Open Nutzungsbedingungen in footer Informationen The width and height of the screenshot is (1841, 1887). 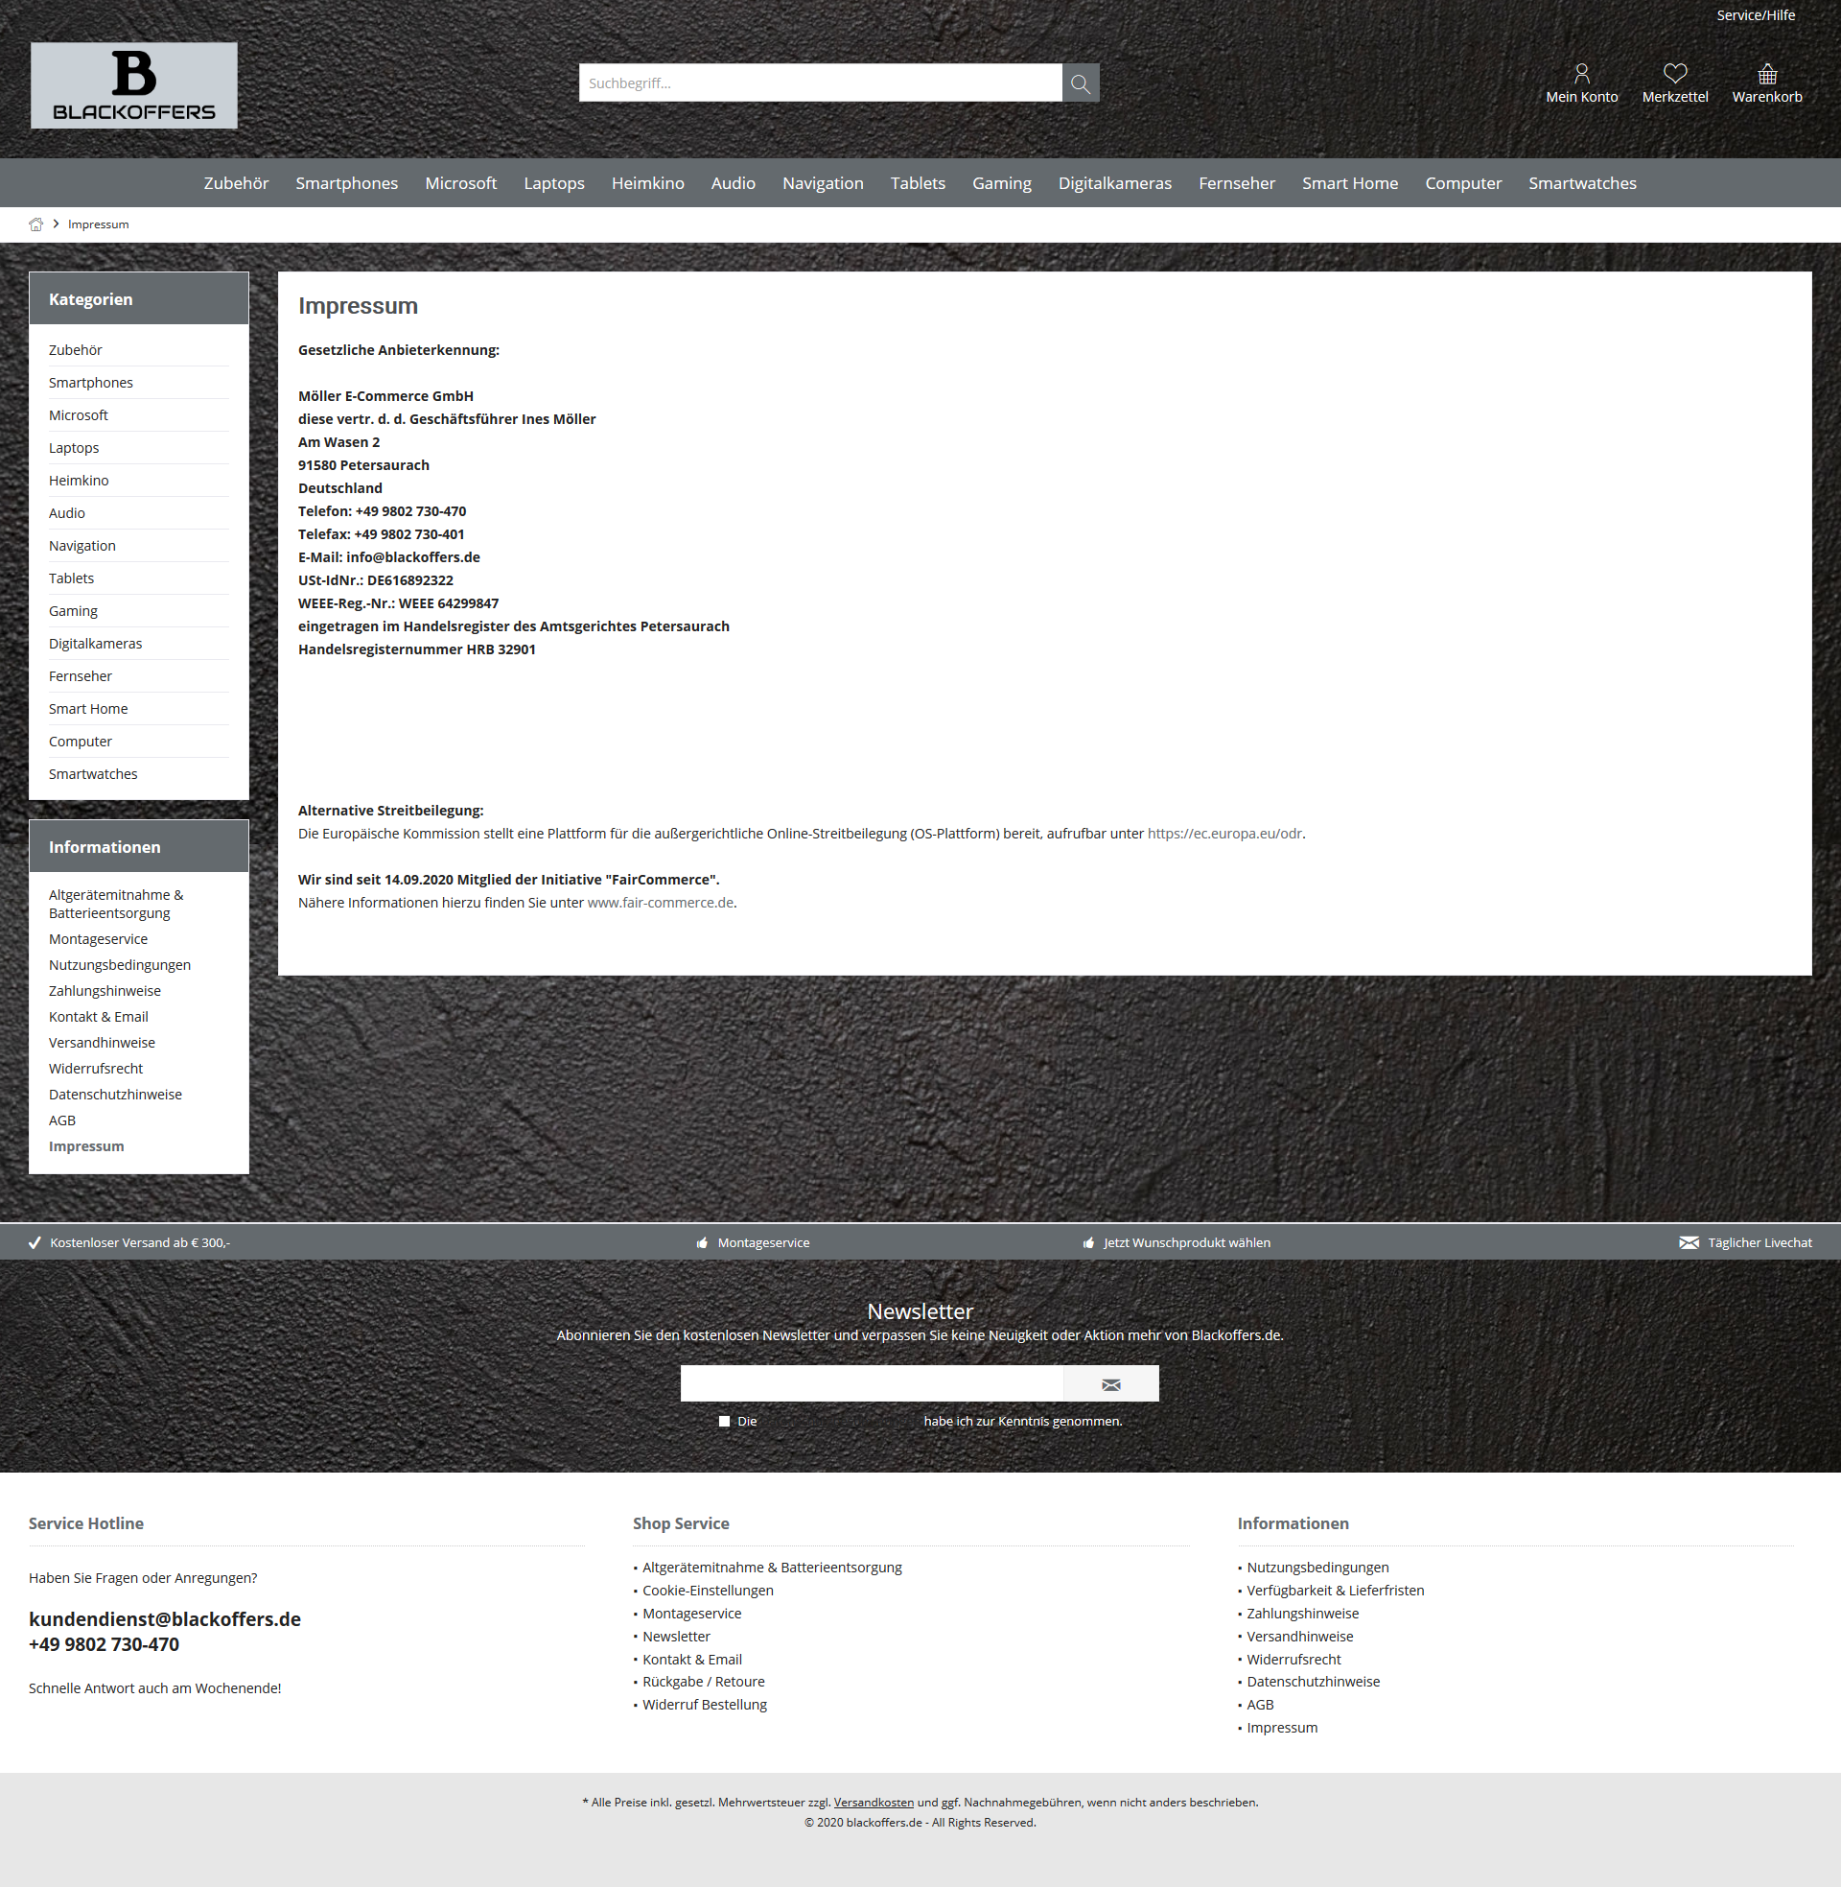tap(1317, 1567)
